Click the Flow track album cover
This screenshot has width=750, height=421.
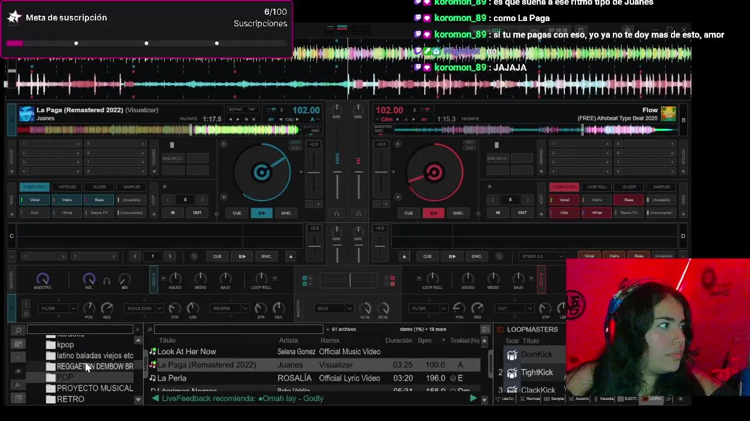tap(669, 113)
